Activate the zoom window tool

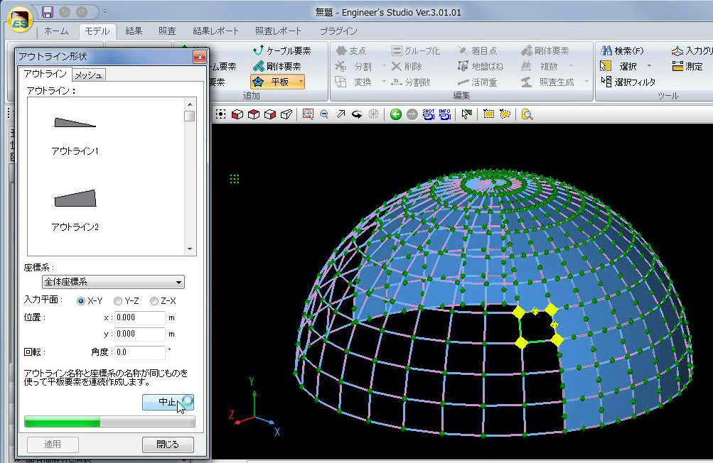pyautogui.click(x=308, y=114)
